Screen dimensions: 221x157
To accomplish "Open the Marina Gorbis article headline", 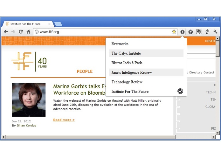I will (79, 90).
